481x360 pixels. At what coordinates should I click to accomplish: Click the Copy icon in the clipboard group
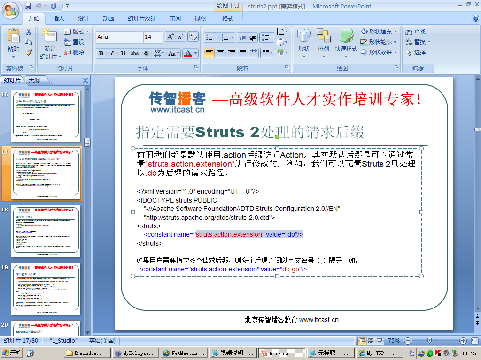[x=29, y=42]
